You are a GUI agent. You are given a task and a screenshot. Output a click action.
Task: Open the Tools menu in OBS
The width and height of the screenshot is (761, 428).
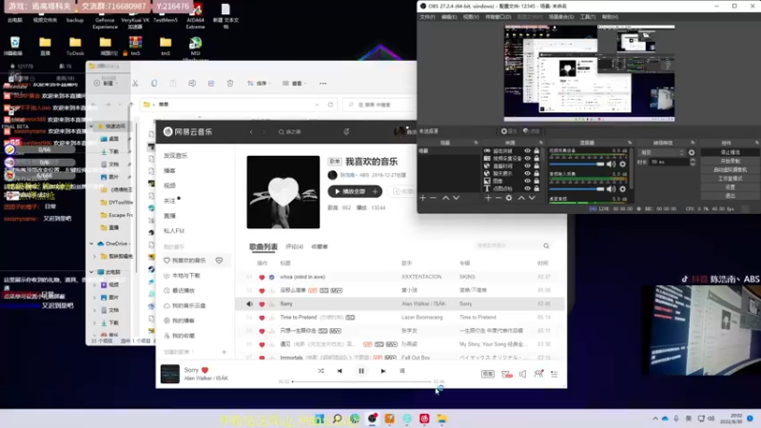(588, 17)
